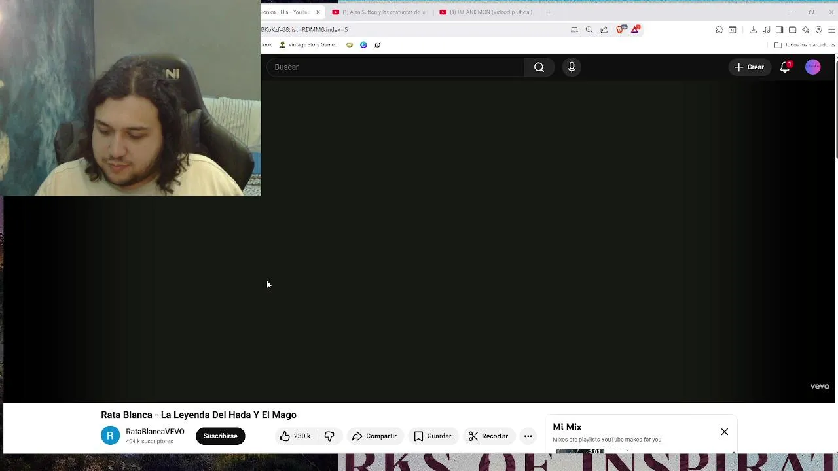The width and height of the screenshot is (838, 471).
Task: Click the vevo logo on the video
Action: pos(820,386)
